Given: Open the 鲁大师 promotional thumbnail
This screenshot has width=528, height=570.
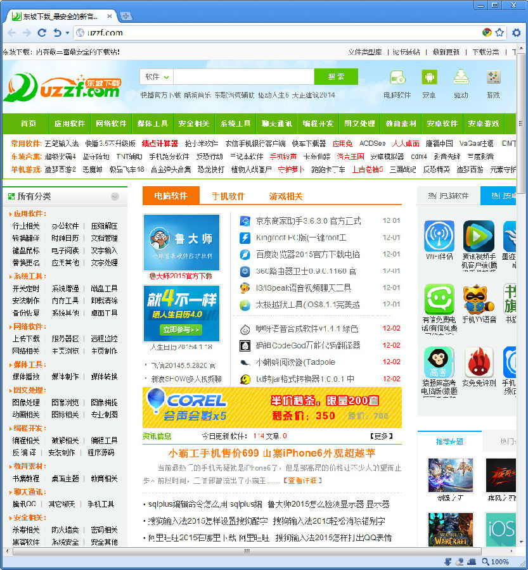Looking at the screenshot, I should click(181, 243).
